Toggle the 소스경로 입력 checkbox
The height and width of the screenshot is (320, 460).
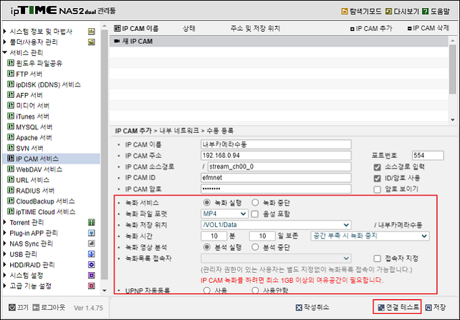[377, 167]
